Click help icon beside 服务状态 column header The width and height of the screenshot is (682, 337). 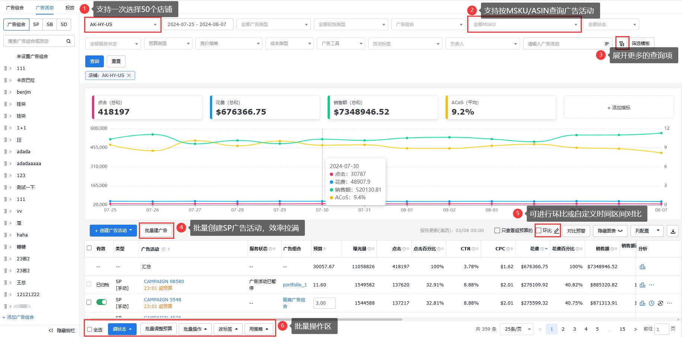[270, 249]
